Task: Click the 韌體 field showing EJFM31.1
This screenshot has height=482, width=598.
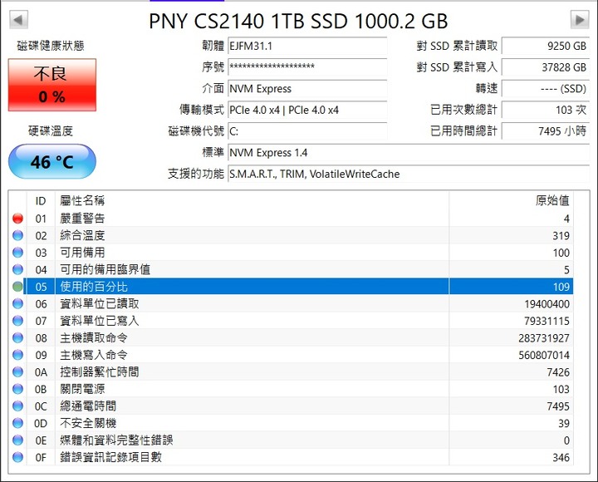Action: 307,47
